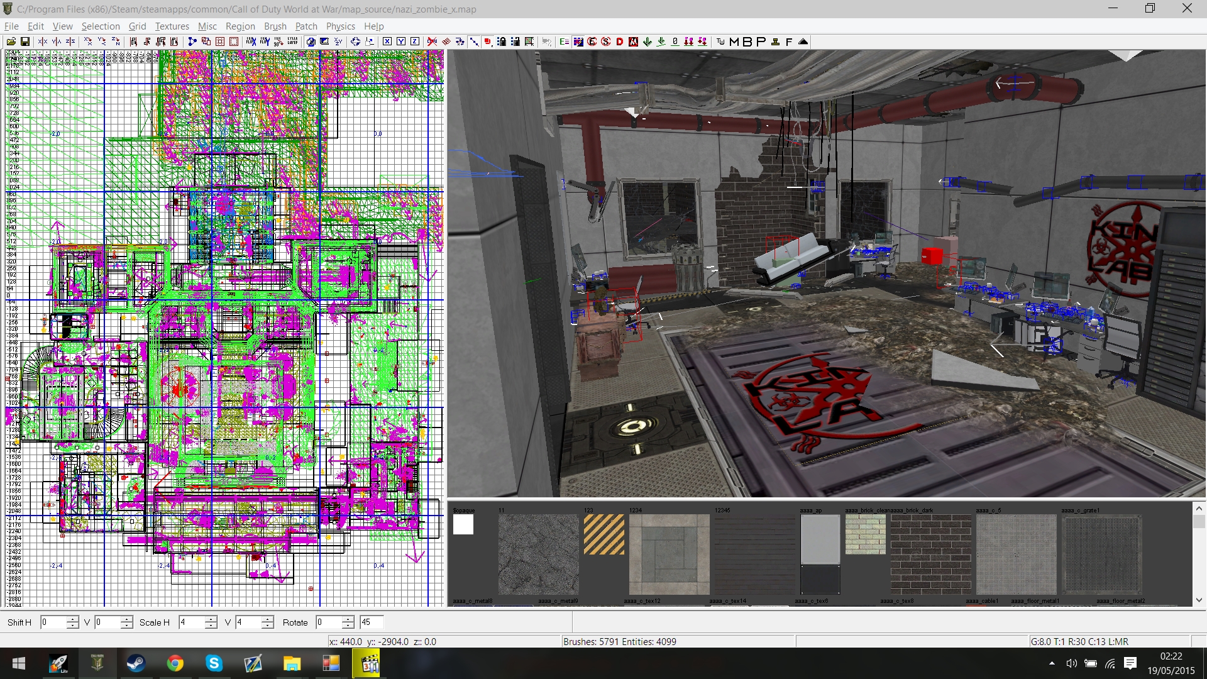Open the Brush menu

[x=275, y=26]
